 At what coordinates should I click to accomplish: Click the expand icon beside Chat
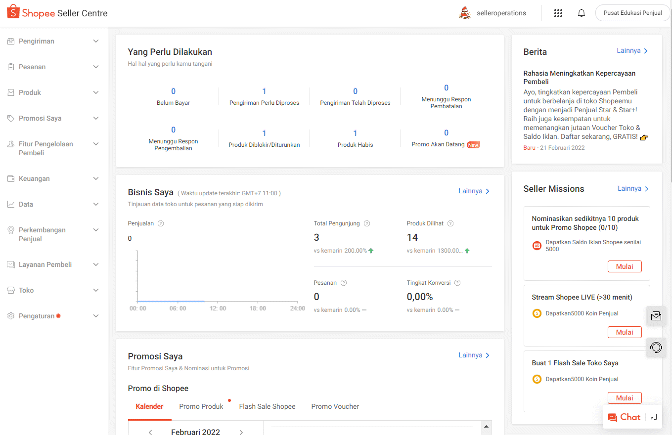tap(654, 417)
